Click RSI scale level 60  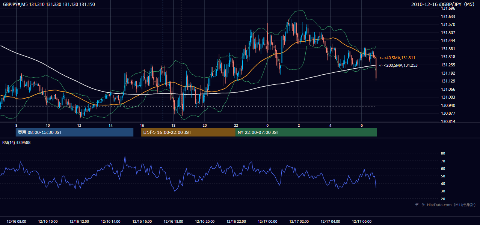[x=443, y=168]
